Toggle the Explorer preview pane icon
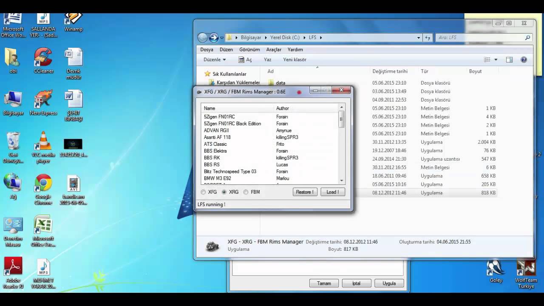544x306 pixels. click(509, 60)
